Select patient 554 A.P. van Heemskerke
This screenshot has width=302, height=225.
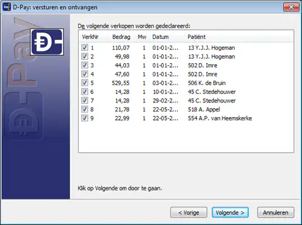(x=220, y=118)
